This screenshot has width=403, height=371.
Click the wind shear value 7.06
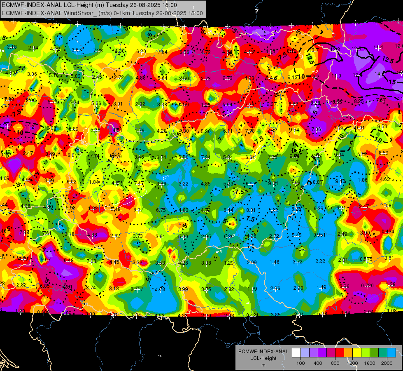pos(317,129)
